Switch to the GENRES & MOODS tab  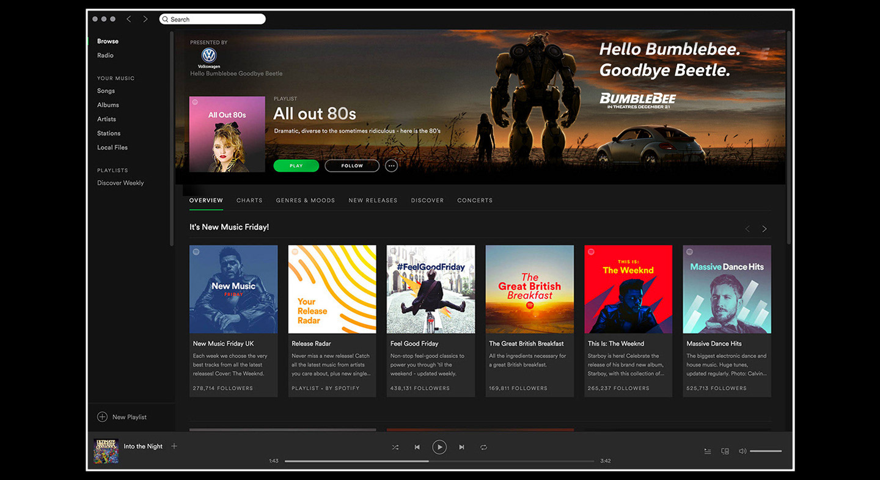pyautogui.click(x=306, y=200)
